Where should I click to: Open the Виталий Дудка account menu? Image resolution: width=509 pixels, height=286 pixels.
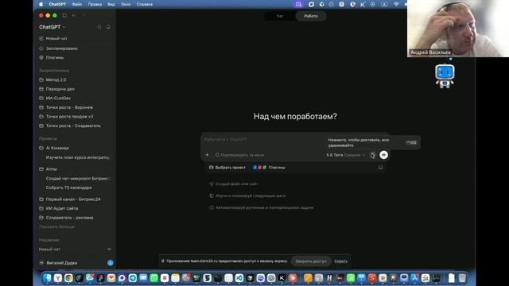click(58, 263)
